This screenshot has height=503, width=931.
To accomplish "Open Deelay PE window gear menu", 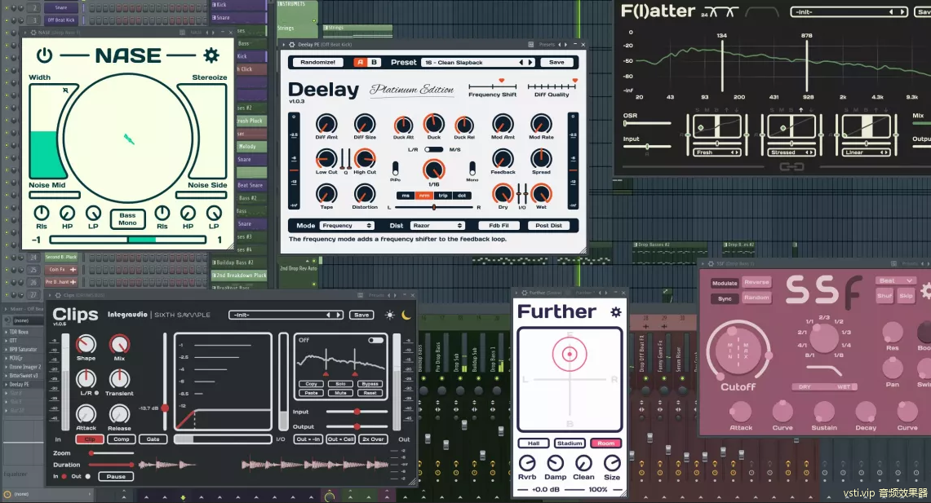I will point(291,45).
